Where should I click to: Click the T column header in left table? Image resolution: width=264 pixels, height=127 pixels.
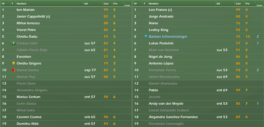coord(12,4)
